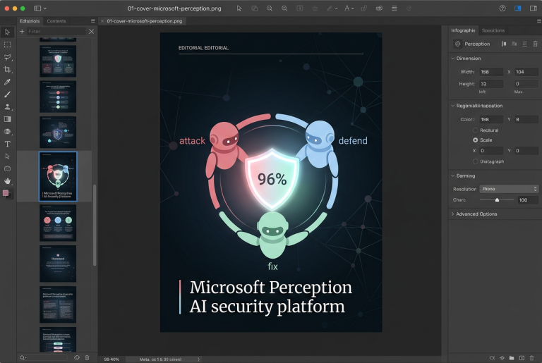Click the chevron in the bottom status bar
Viewport: 542px width, 363px height.
click(198, 359)
